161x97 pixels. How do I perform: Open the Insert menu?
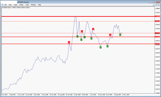pyautogui.click(x=15, y=5)
